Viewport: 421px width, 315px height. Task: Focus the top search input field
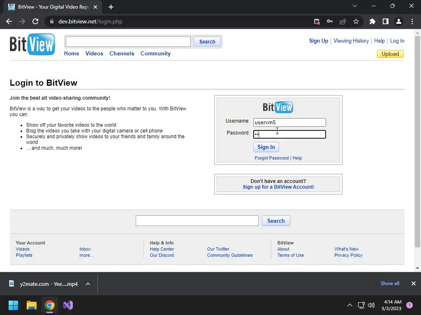click(x=128, y=41)
